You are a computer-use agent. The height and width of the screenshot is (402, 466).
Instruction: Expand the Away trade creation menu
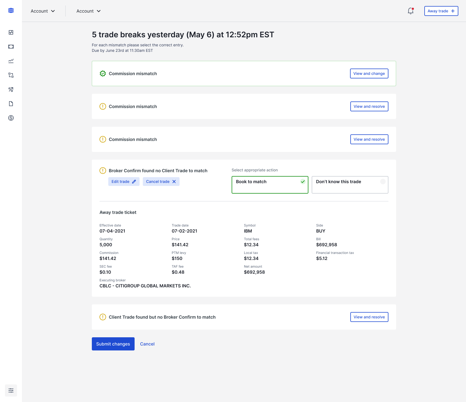[x=441, y=11]
